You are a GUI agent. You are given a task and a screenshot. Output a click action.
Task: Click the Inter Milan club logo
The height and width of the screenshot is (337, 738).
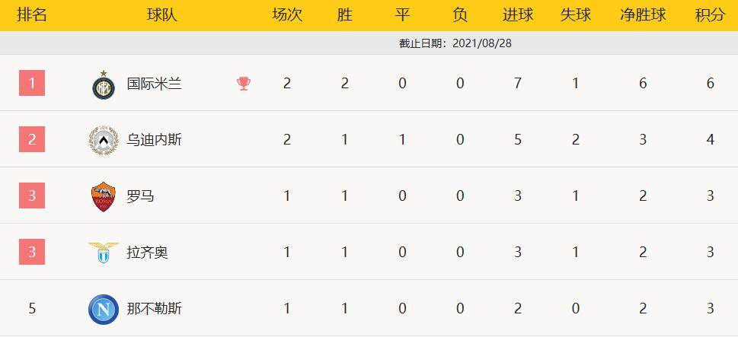(x=103, y=84)
